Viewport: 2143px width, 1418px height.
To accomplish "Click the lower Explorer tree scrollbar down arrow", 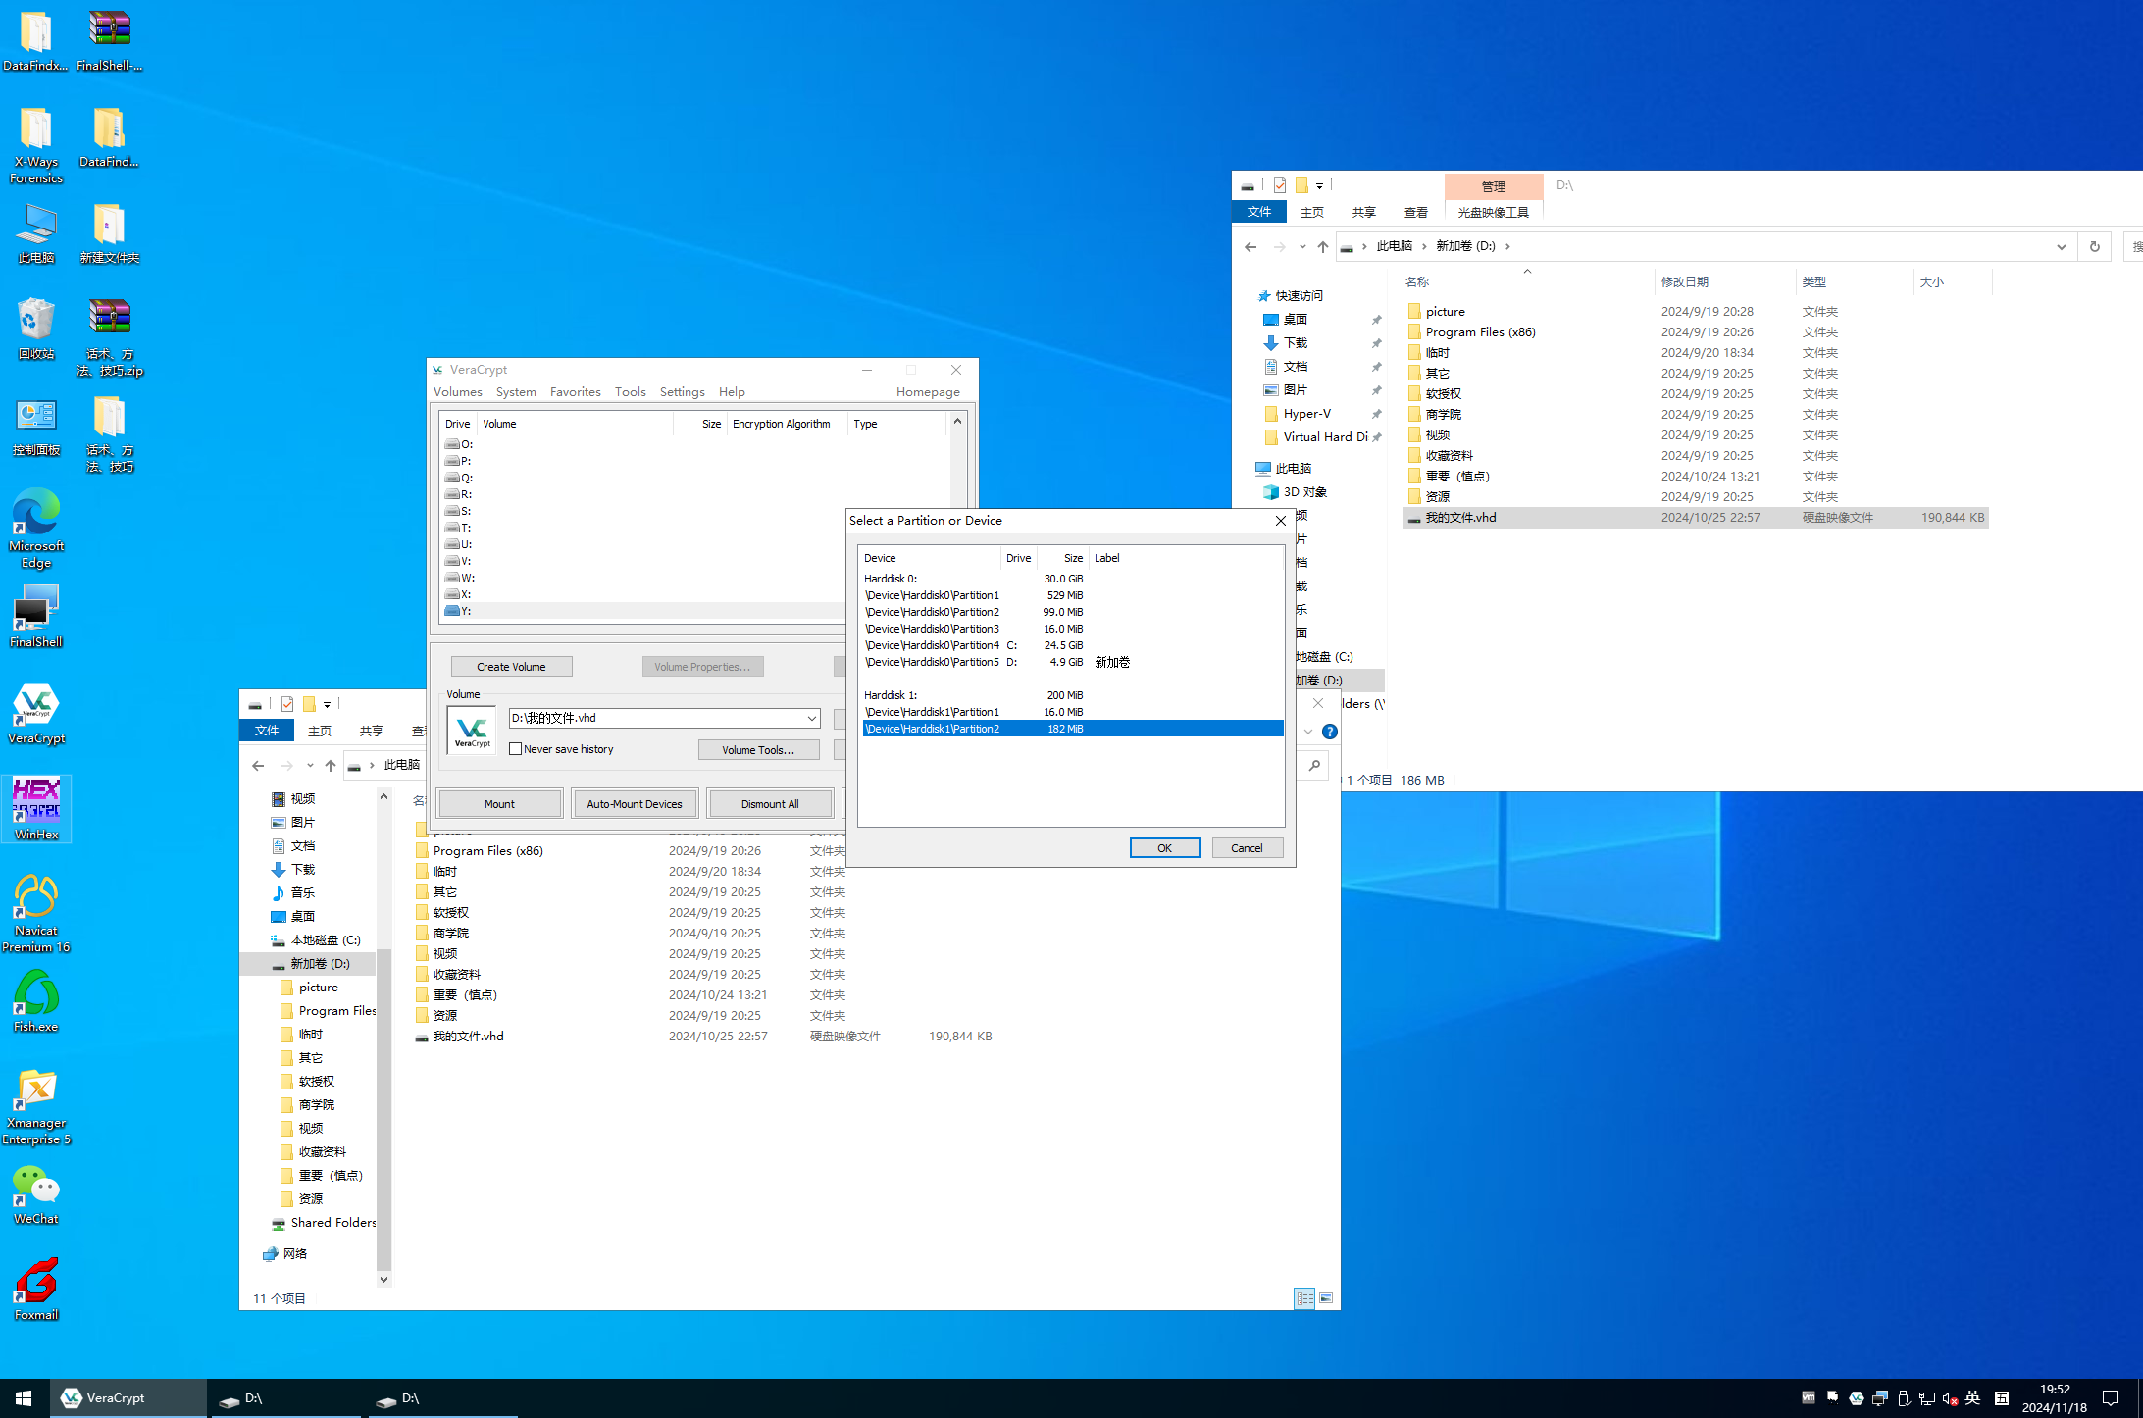I will 383,1279.
